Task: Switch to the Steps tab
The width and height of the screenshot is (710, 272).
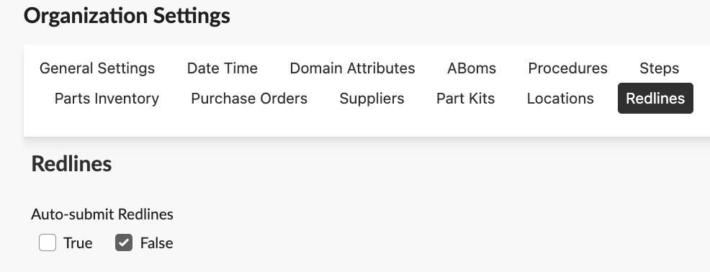Action: coord(659,68)
